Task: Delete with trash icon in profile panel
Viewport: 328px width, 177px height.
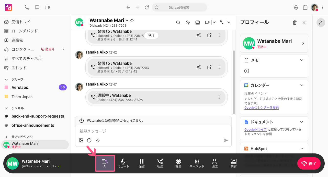Action: pyautogui.click(x=295, y=23)
